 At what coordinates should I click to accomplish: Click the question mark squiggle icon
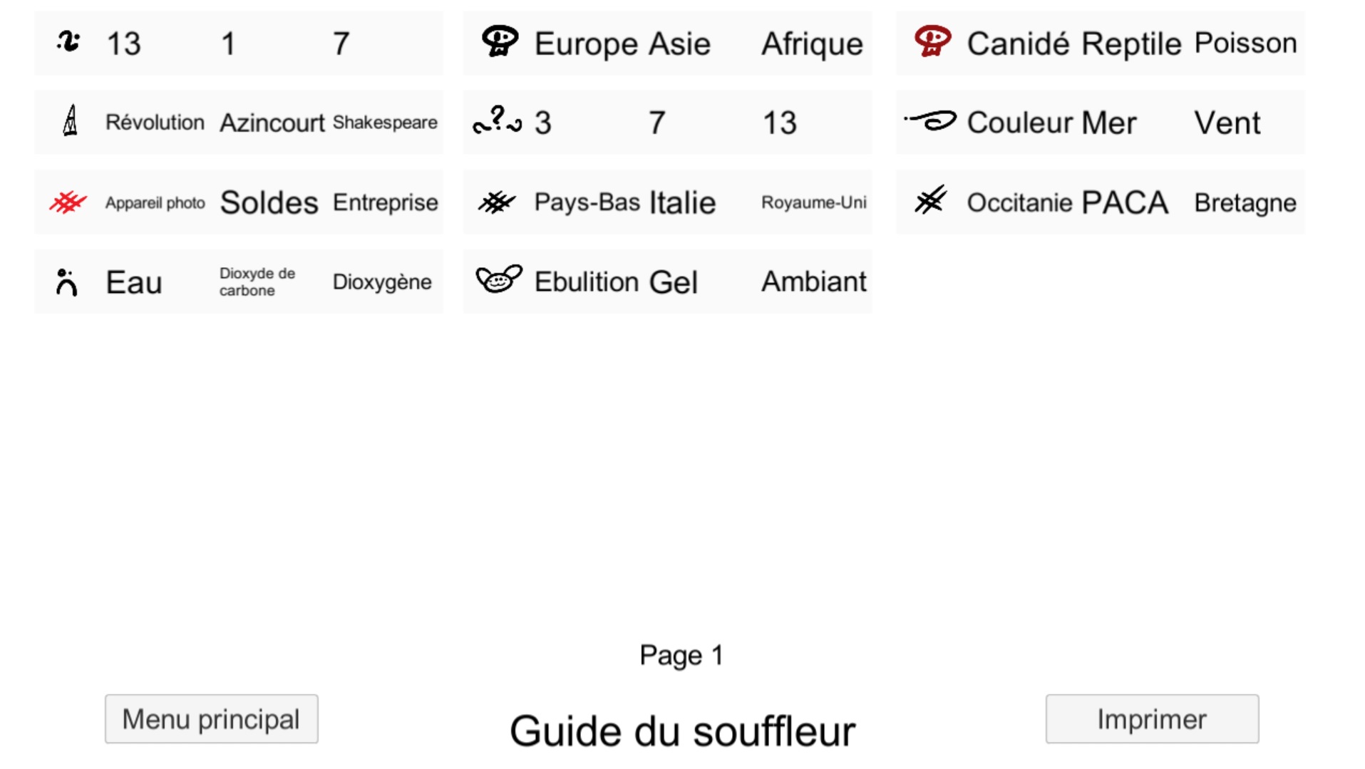(498, 121)
